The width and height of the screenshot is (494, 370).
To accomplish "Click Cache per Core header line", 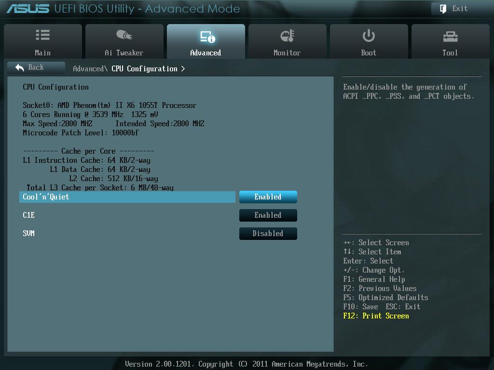I will 88,151.
